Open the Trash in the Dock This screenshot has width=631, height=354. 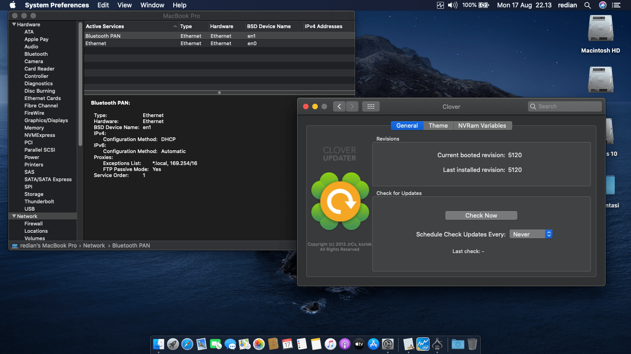472,344
